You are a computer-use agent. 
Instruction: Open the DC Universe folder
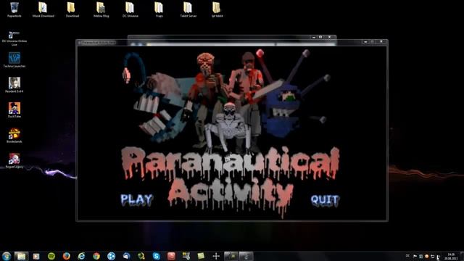coord(130,9)
